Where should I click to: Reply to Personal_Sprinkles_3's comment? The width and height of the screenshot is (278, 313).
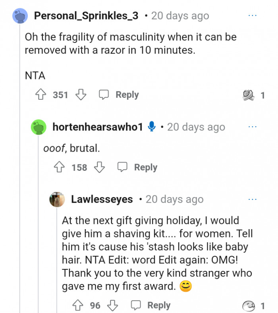(119, 95)
